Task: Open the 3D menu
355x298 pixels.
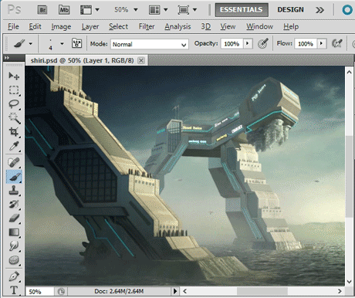Action: (206, 26)
